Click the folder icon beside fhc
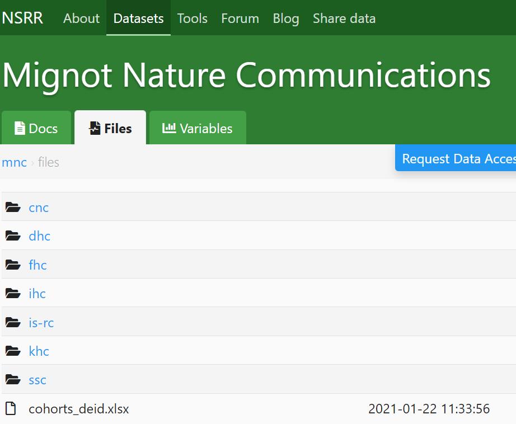 pyautogui.click(x=13, y=265)
